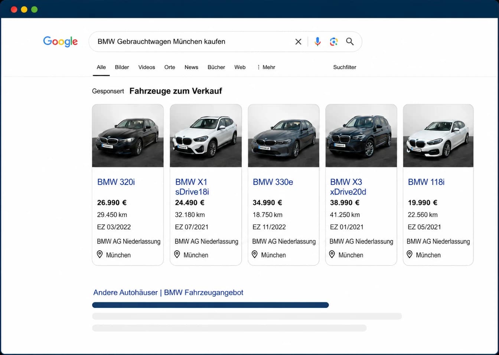Click the yellow minimize window dot

24,9
